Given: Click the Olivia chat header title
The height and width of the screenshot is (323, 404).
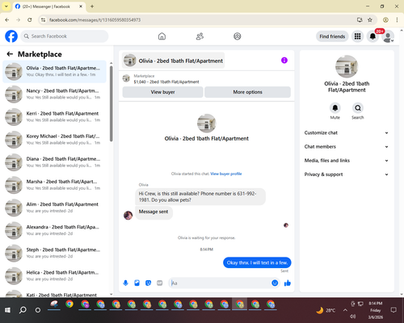Looking at the screenshot, I should click(174, 61).
